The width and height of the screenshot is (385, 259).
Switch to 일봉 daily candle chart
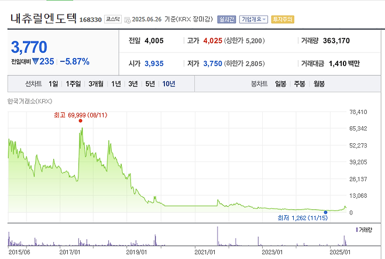280,84
